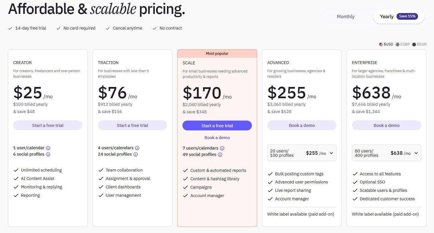Select the Scale Most popular plan header
The height and width of the screenshot is (233, 434).
[217, 53]
